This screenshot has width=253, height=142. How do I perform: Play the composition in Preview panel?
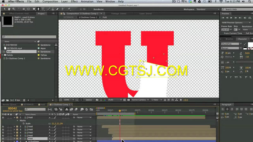coord(231,18)
